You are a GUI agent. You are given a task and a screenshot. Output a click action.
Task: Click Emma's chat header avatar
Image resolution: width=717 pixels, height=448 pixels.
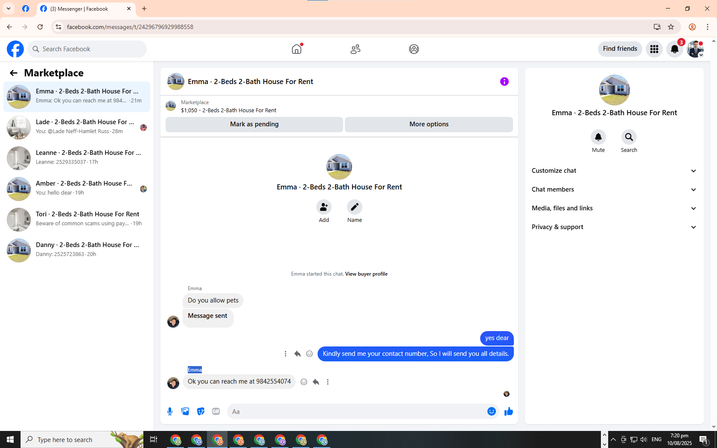click(x=175, y=81)
